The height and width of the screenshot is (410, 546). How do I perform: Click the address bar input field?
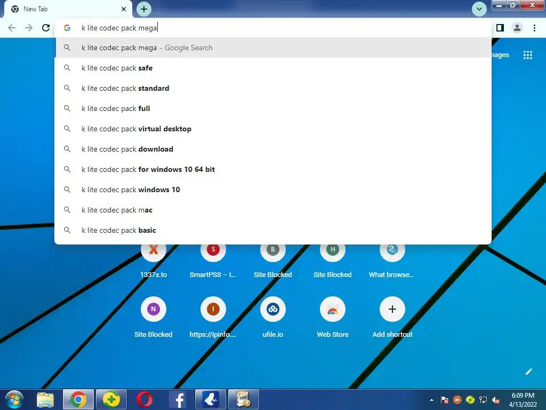273,28
